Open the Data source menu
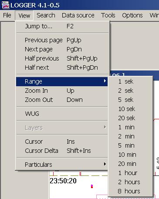Viewport: 159px width, 199px height. 78,15
